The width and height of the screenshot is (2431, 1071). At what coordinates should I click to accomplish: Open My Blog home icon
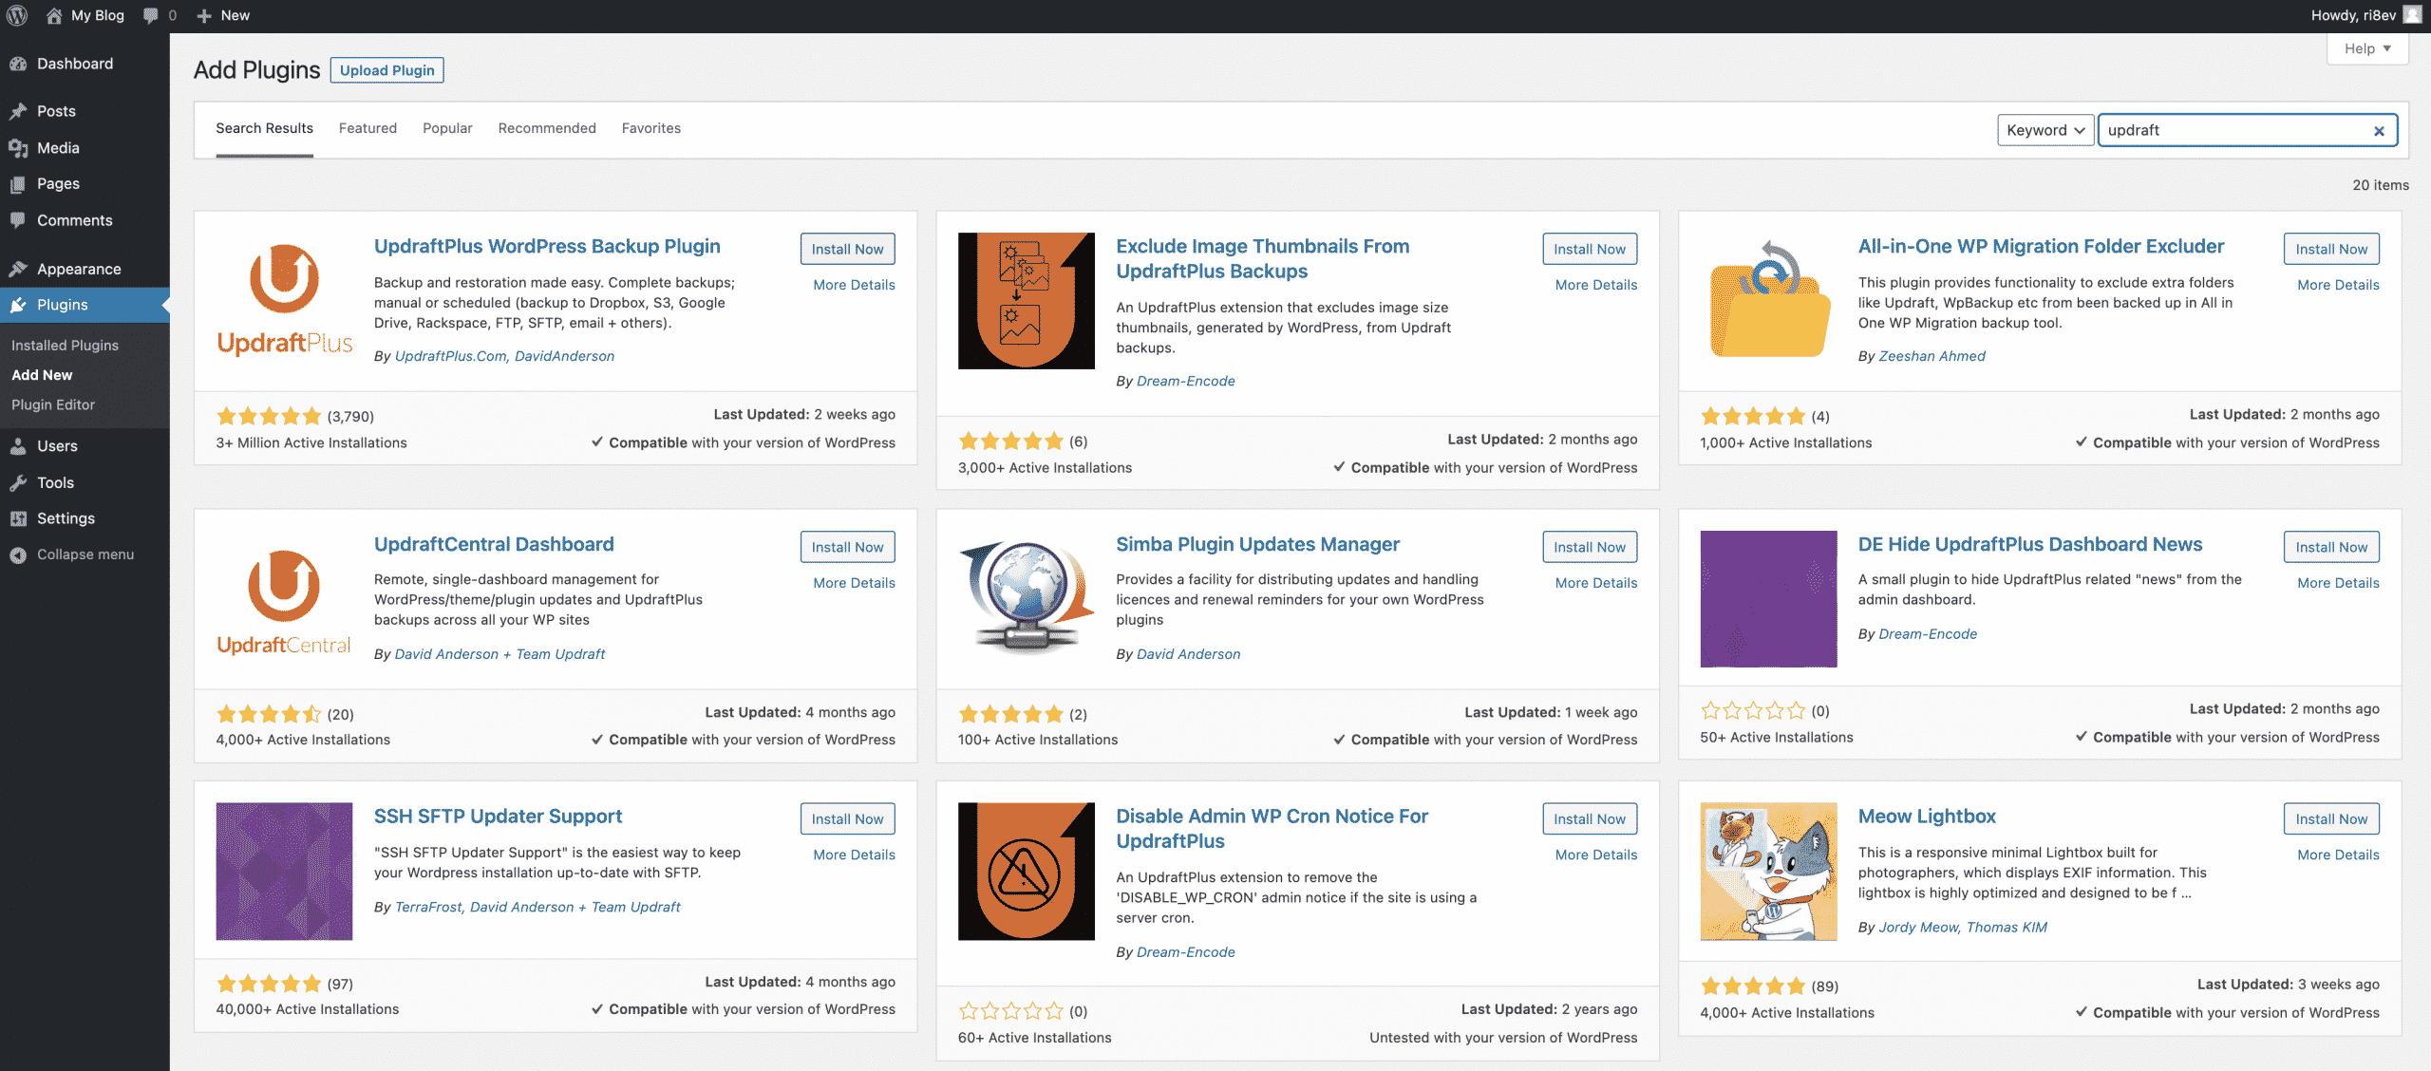coord(54,15)
